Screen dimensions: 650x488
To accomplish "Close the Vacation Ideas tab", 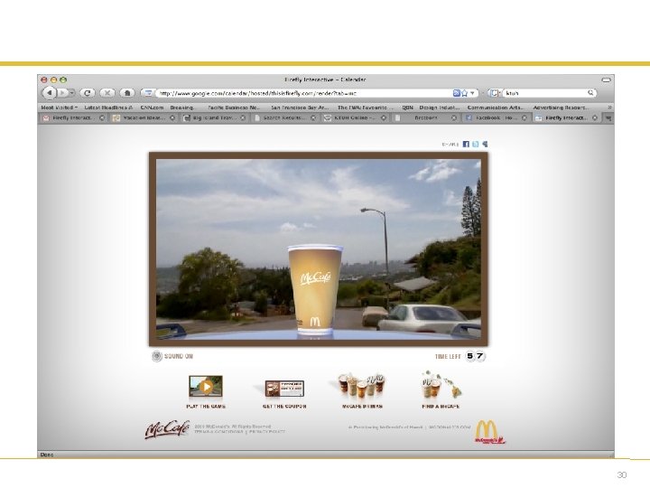I will pos(172,117).
